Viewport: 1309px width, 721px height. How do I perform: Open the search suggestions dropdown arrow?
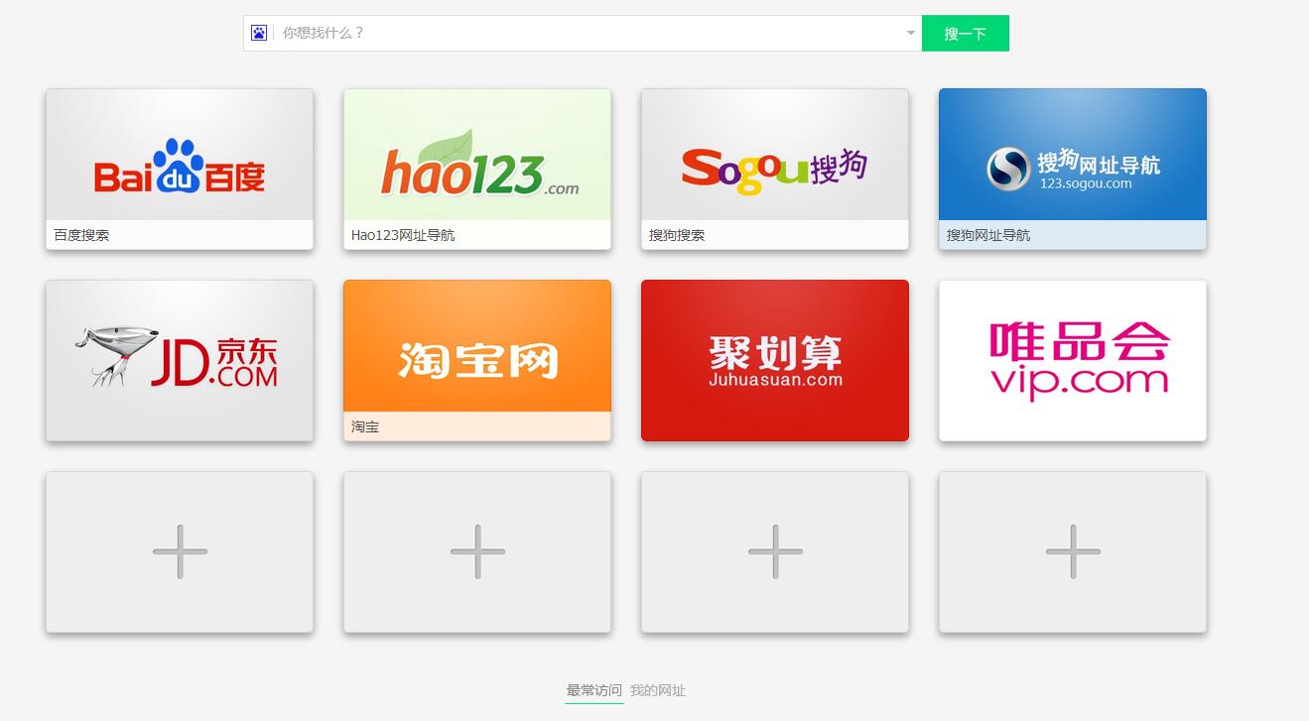point(911,33)
